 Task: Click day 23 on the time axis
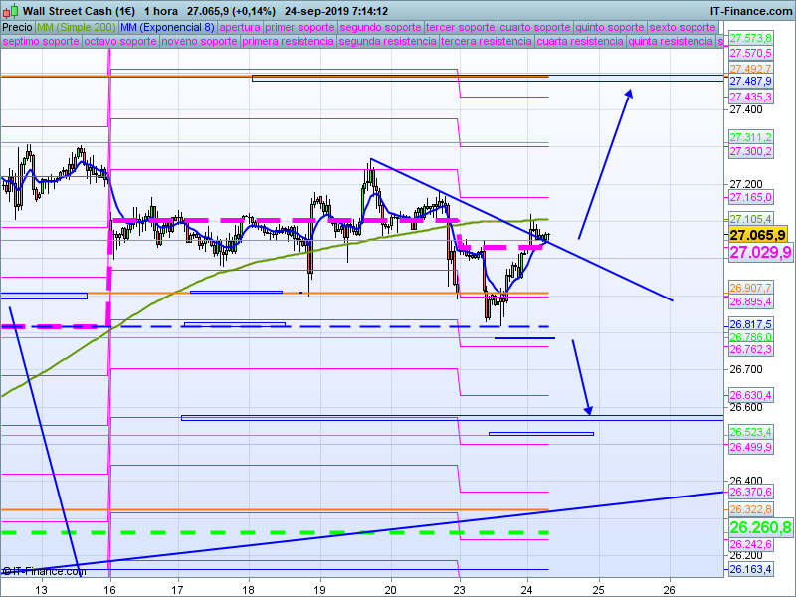459,588
